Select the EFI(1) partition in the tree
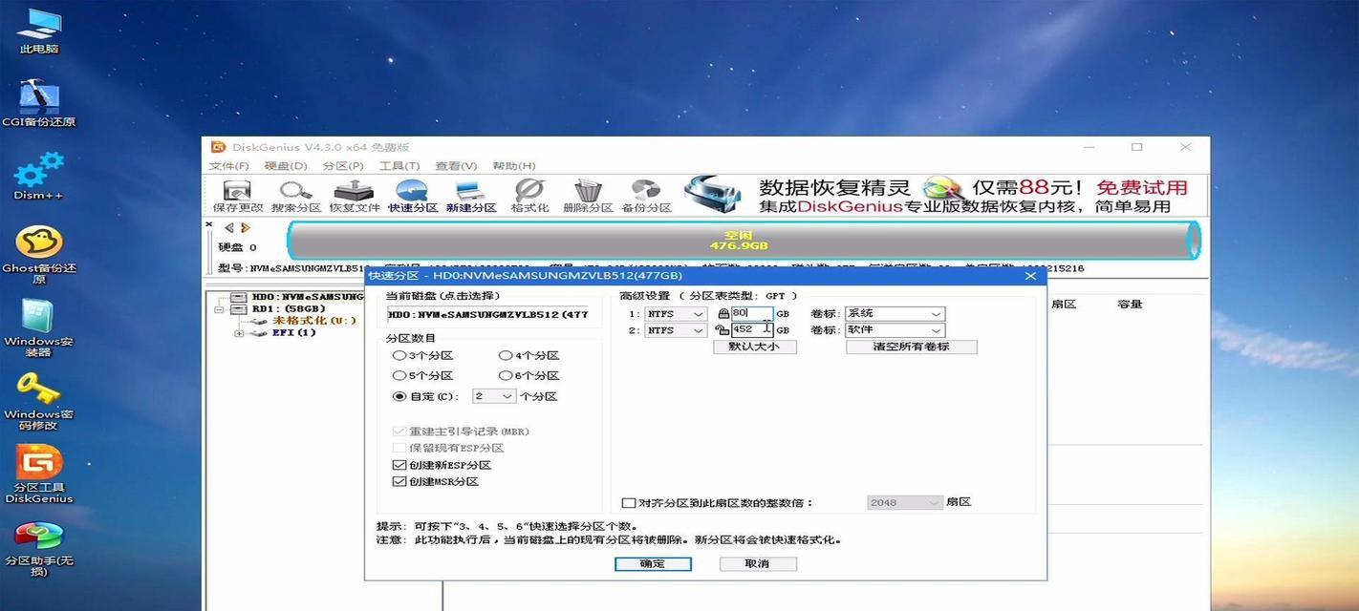The image size is (1359, 611). [x=294, y=333]
